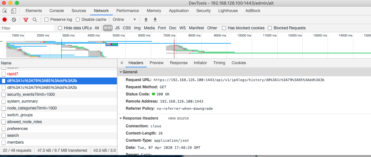This screenshot has height=157, width=371.
Task: Show the Initiator tab
Action: [x=201, y=63]
